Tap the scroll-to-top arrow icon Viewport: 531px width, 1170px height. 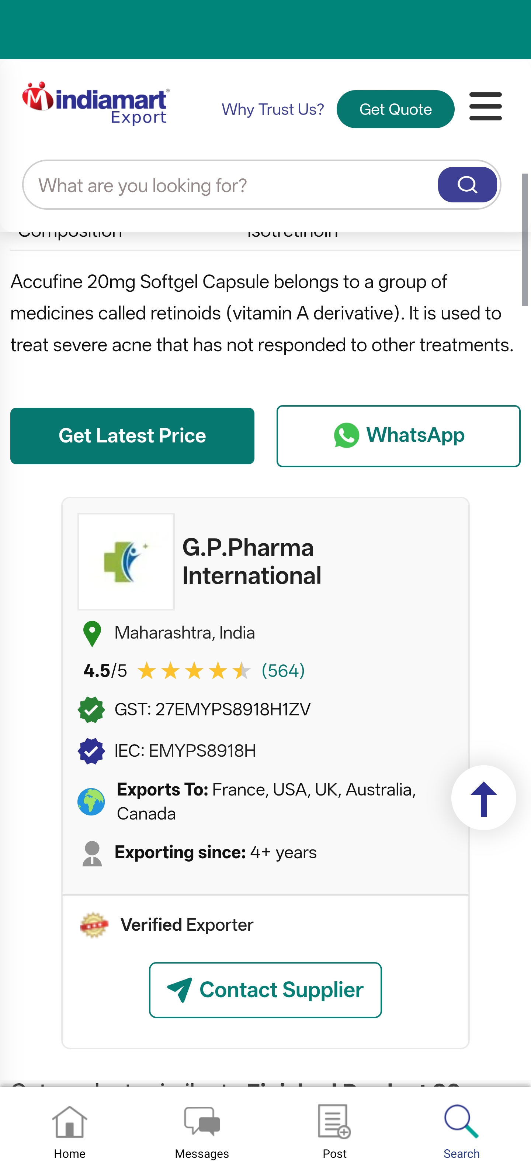point(483,798)
